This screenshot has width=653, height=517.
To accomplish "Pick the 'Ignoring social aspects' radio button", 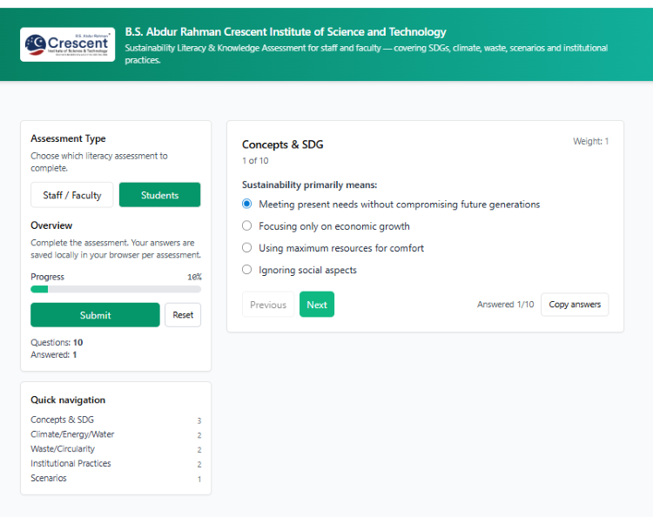I will click(247, 270).
